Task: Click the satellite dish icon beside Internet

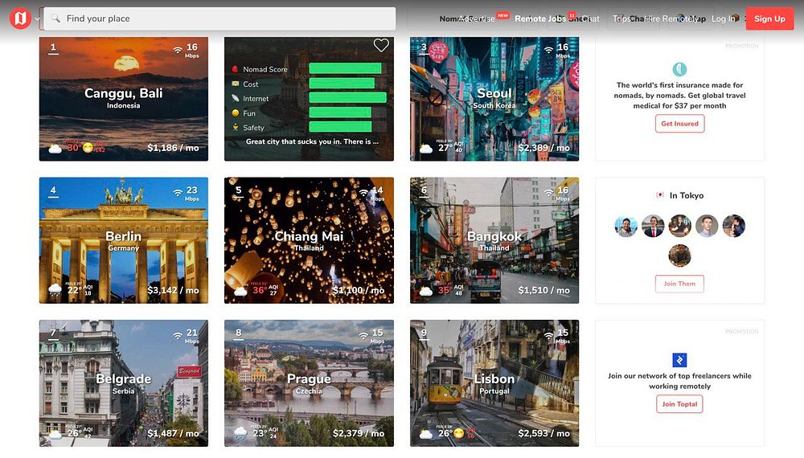Action: click(x=236, y=98)
